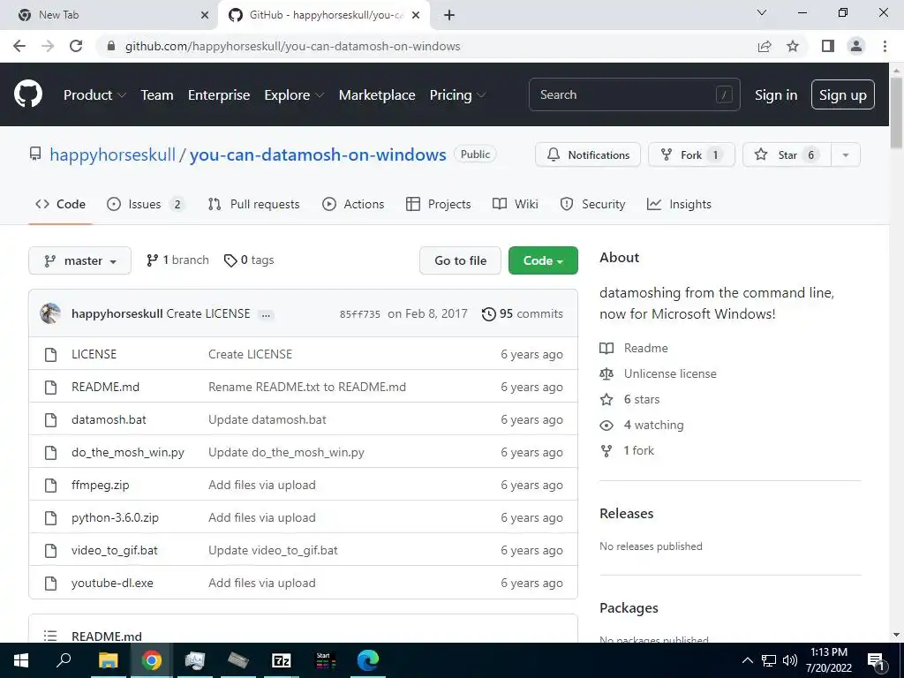Open Windows Start menu
The width and height of the screenshot is (904, 678).
(x=21, y=660)
